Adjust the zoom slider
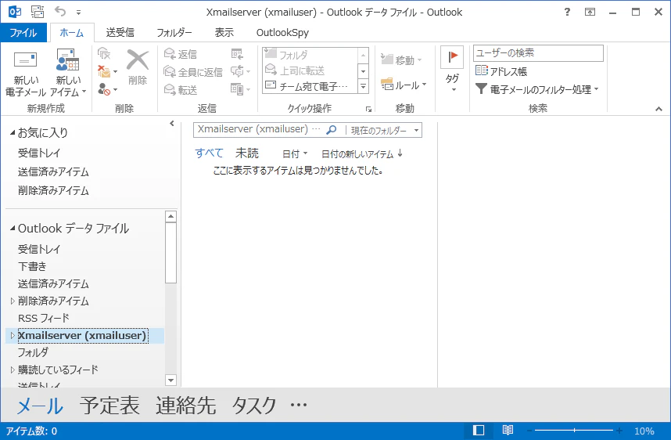Screen dimensions: 671x440 (x=574, y=430)
